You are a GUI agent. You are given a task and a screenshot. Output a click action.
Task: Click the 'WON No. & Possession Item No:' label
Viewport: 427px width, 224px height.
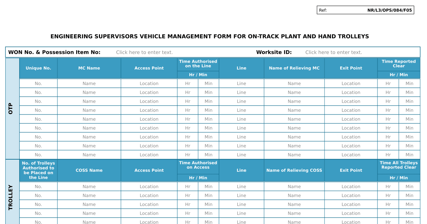(x=54, y=52)
